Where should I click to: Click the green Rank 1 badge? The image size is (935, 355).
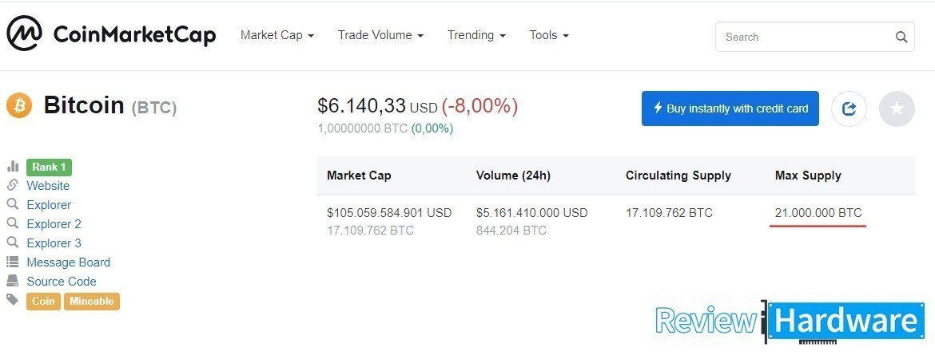click(49, 168)
